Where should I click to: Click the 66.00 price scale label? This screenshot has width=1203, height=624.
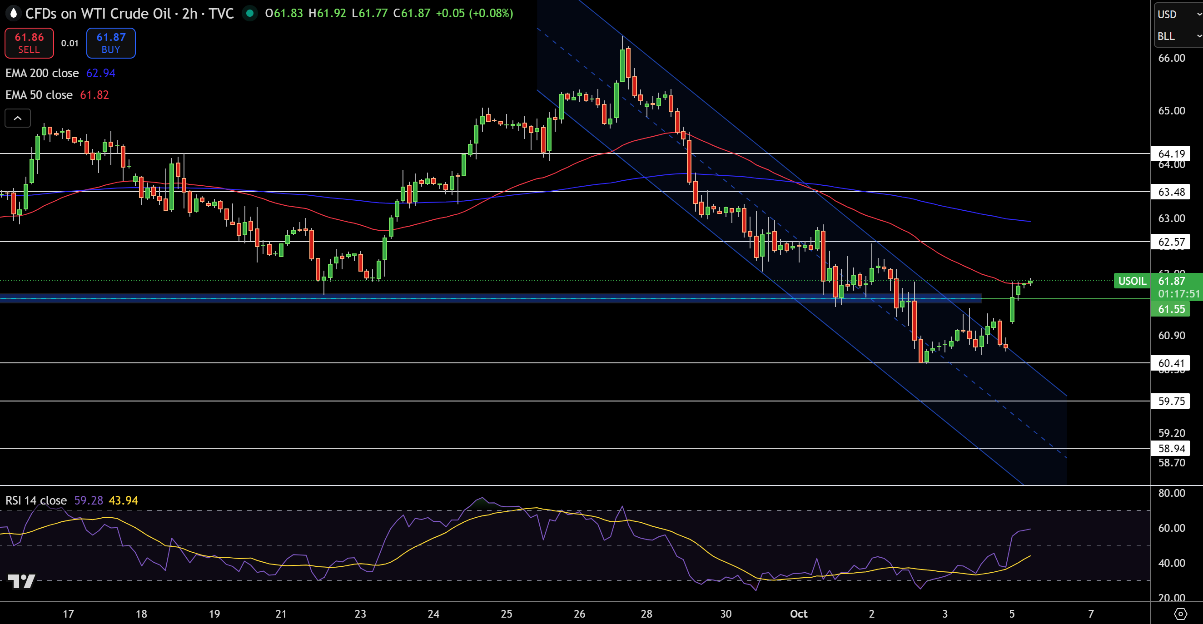[x=1171, y=58]
